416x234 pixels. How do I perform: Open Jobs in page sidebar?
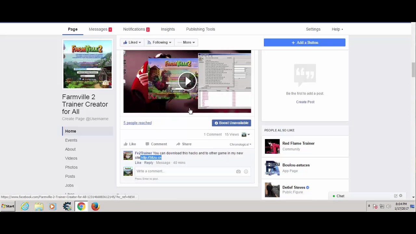click(x=69, y=185)
